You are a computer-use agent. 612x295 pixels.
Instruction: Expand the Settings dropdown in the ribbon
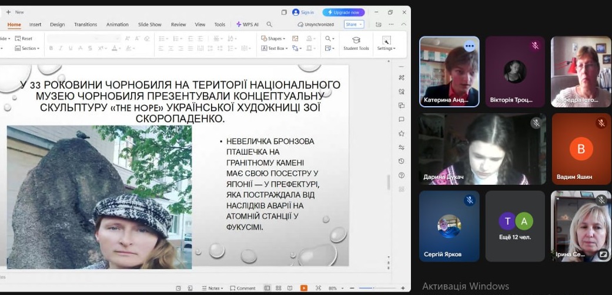pos(386,48)
